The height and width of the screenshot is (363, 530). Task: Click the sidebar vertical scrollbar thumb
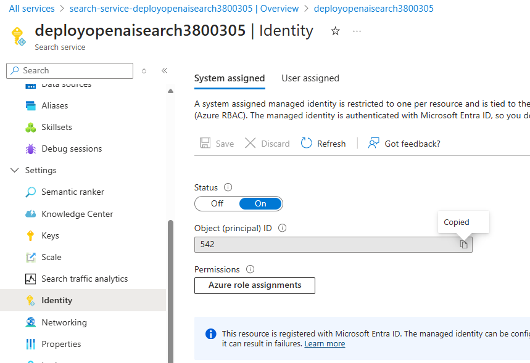(x=170, y=292)
